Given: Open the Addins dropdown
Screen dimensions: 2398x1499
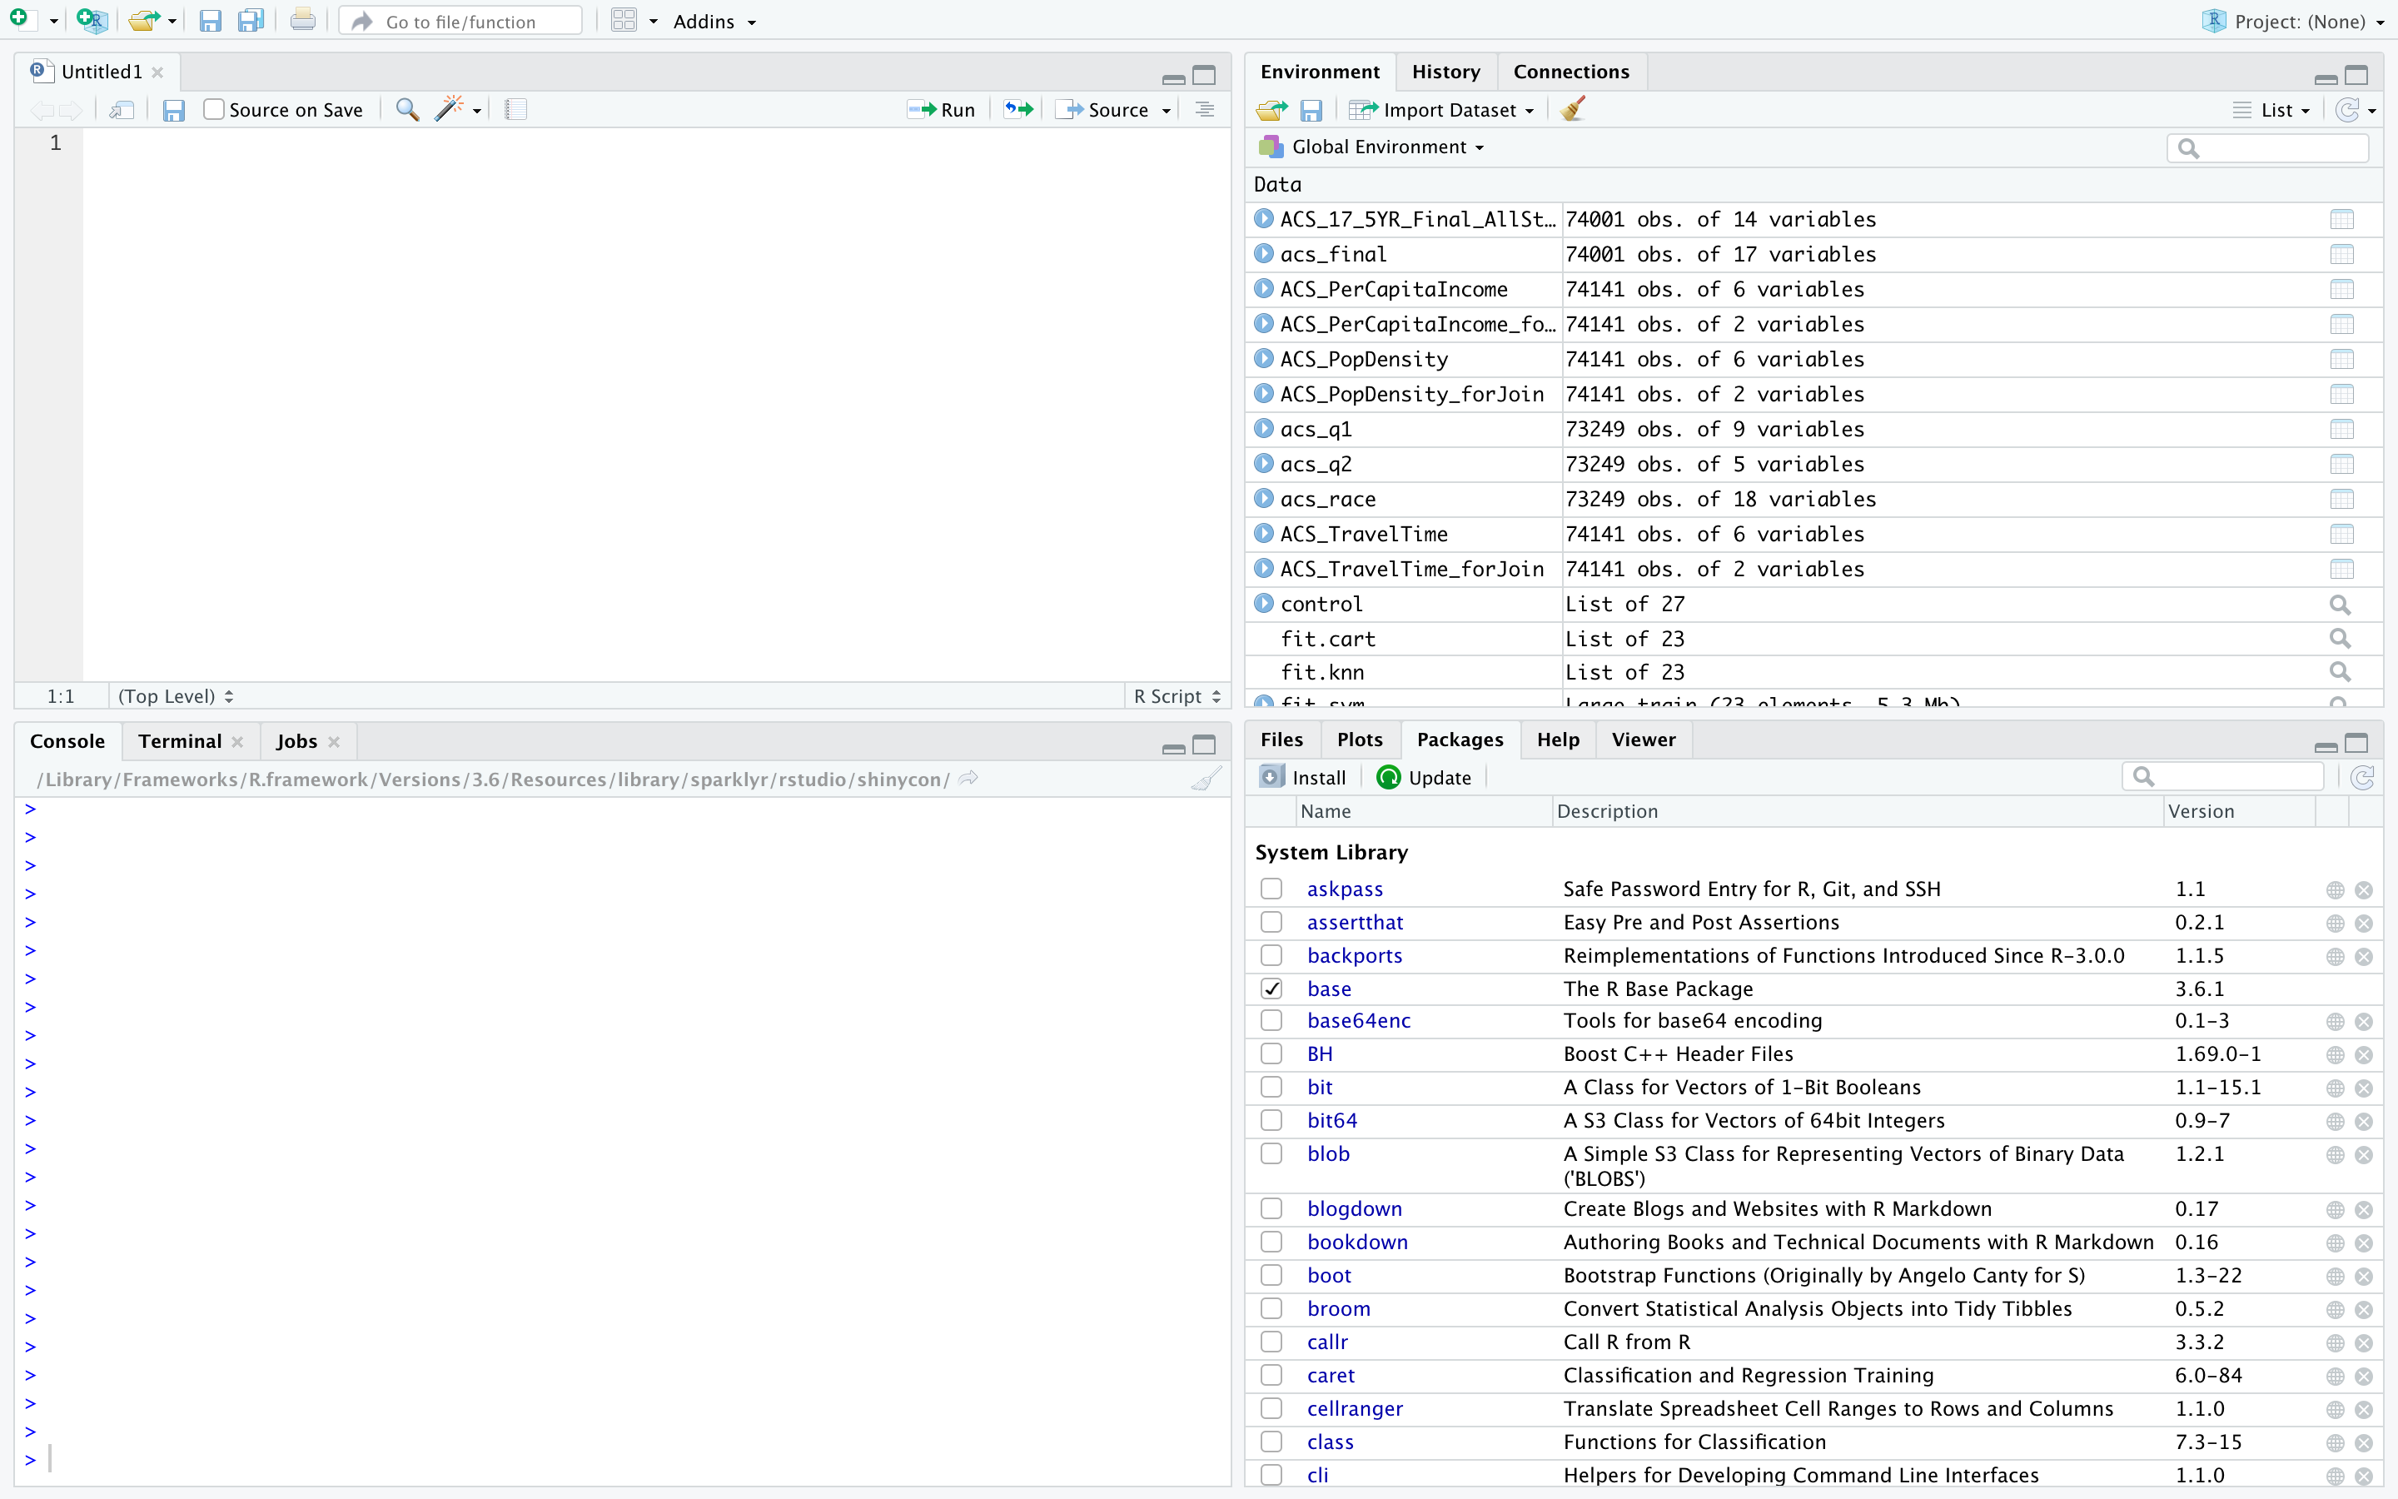Looking at the screenshot, I should 714,22.
